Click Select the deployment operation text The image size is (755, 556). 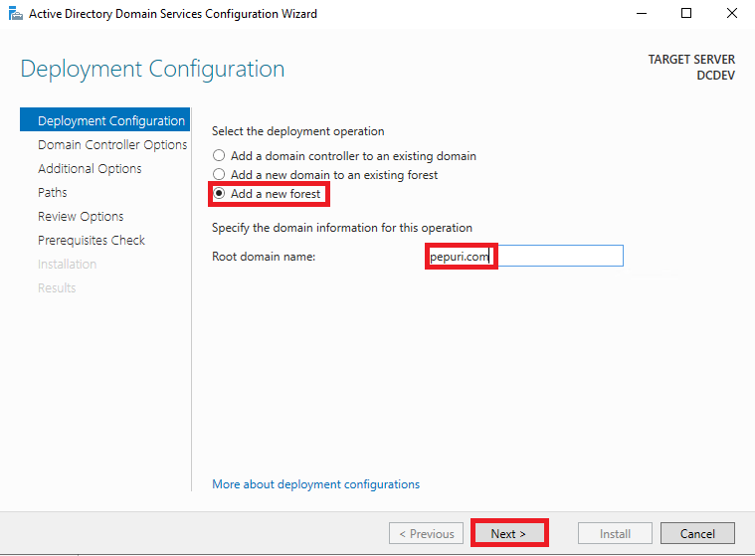click(298, 131)
